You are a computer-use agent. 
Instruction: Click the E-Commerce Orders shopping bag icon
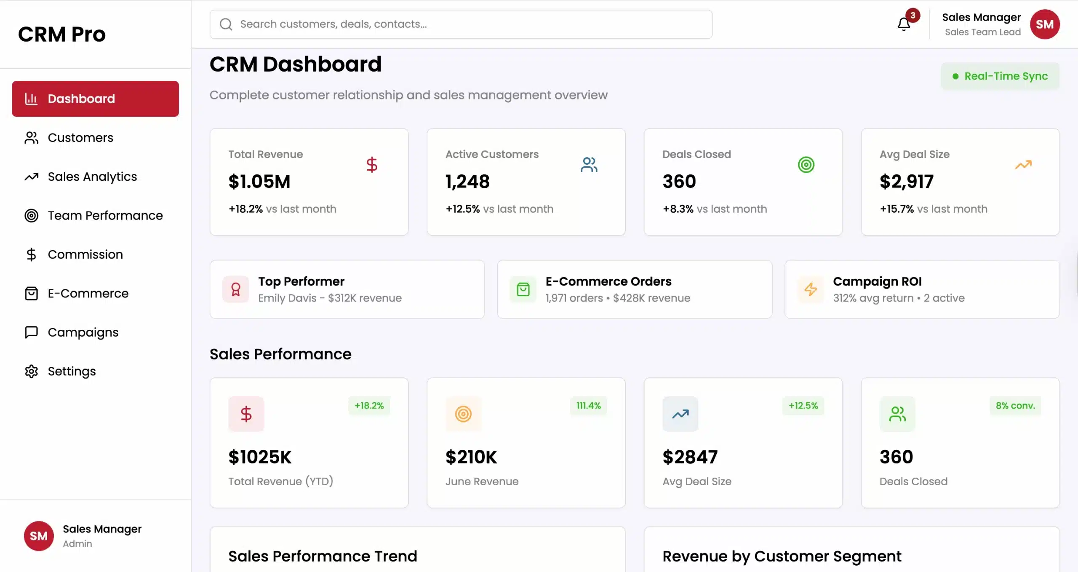click(x=523, y=289)
